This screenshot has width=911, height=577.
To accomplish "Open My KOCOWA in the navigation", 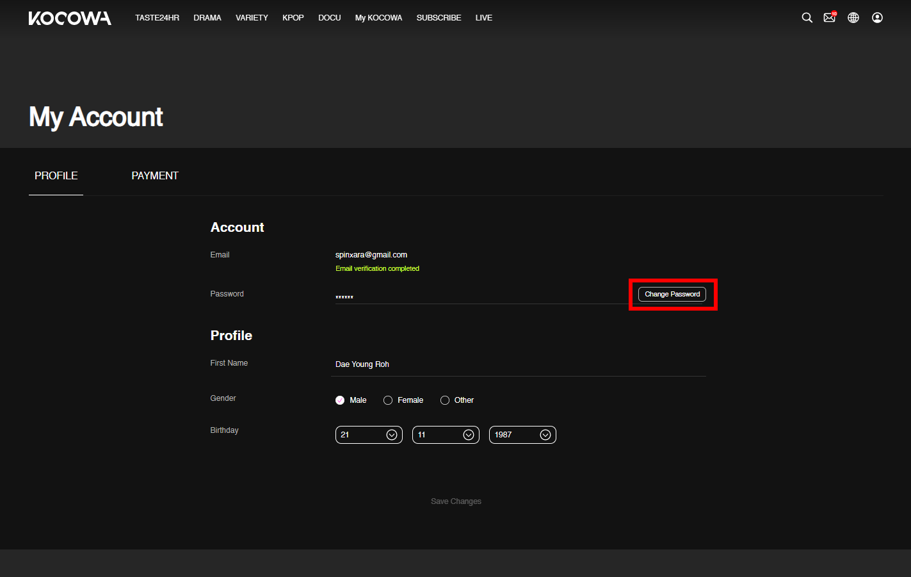I will point(378,18).
